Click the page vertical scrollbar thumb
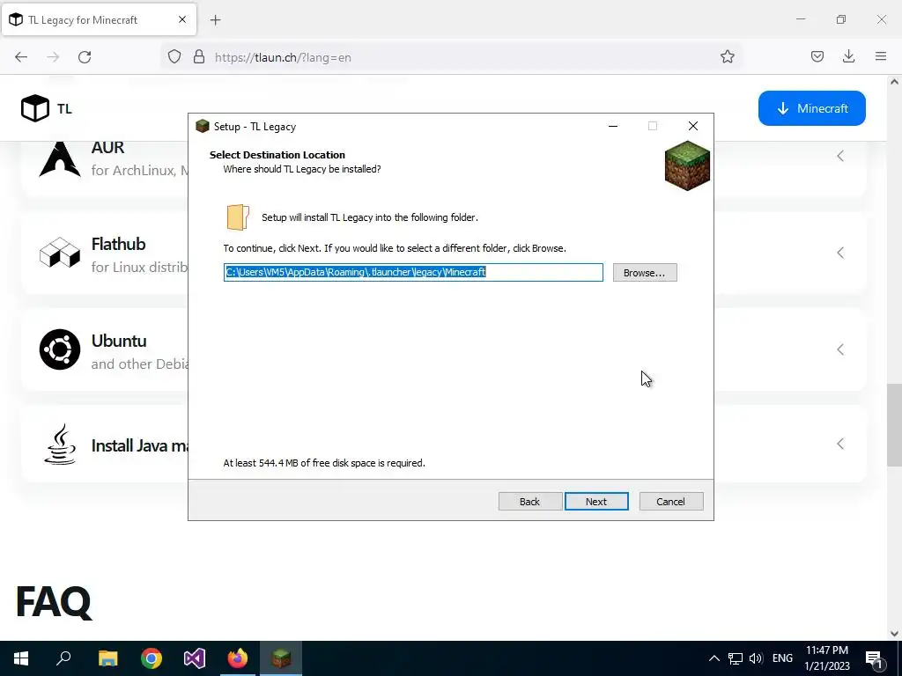Viewport: 902px width, 676px height. click(x=894, y=425)
